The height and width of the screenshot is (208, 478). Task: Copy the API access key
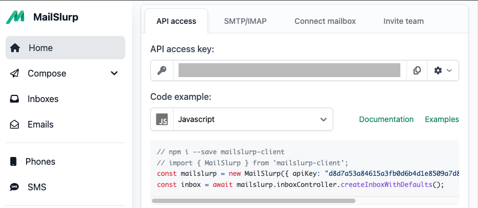click(x=417, y=70)
